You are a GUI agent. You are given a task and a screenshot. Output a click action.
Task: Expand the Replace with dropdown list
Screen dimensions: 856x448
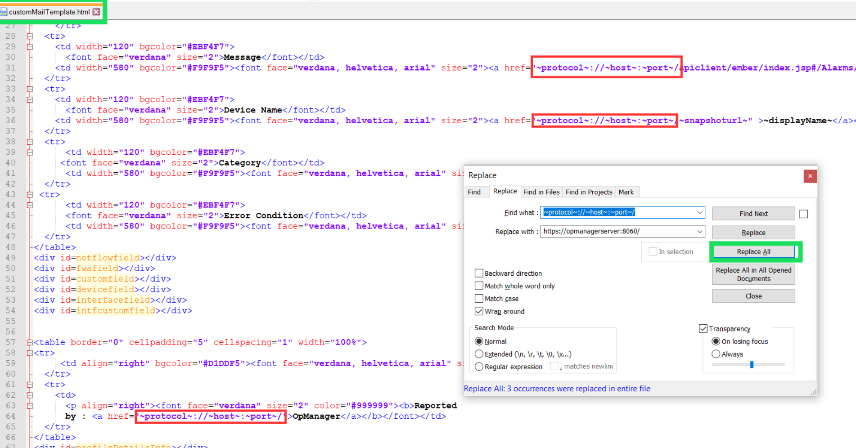pyautogui.click(x=699, y=231)
